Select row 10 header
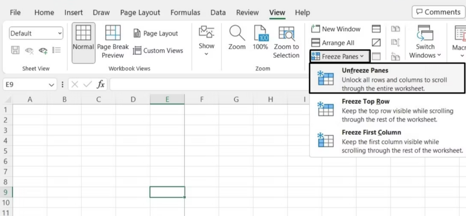The image size is (466, 216). click(6, 202)
